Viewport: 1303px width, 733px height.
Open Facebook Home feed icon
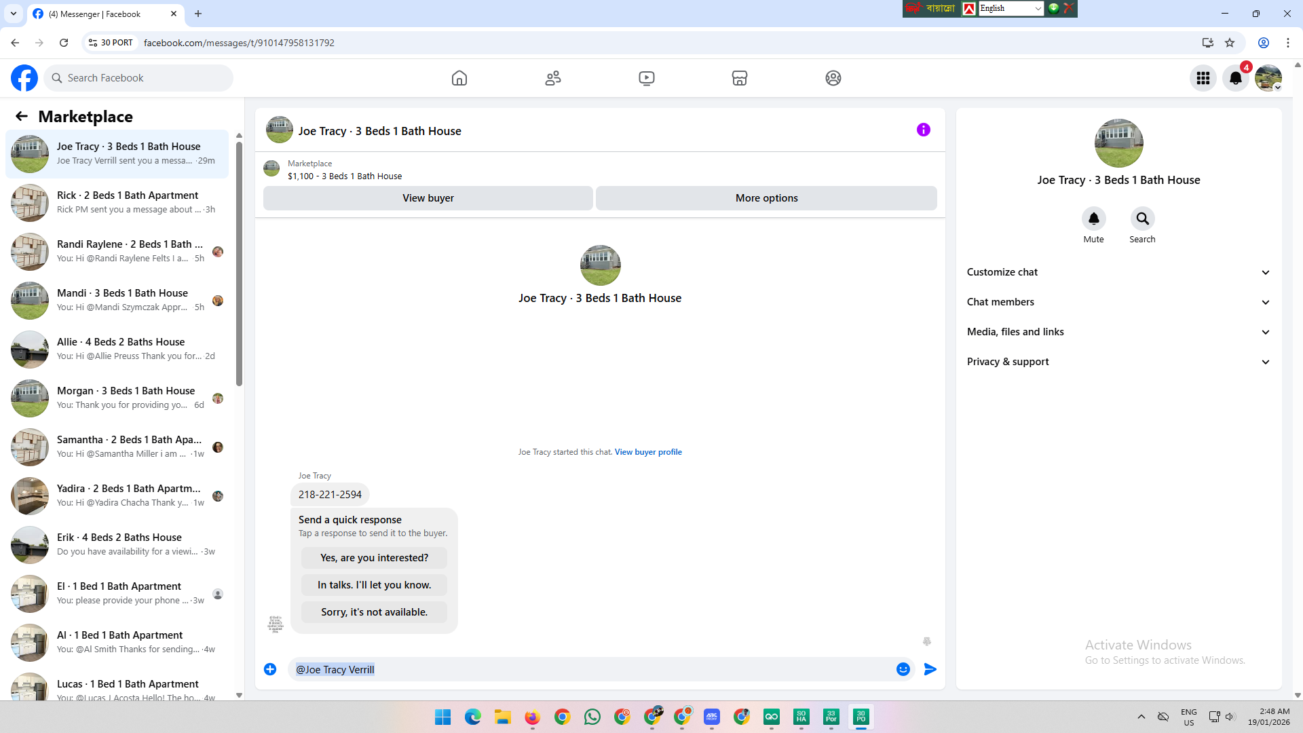[459, 78]
